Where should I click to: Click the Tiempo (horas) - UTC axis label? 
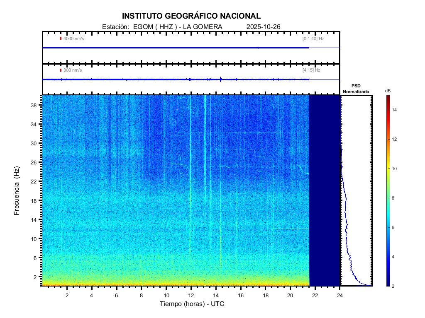192,304
